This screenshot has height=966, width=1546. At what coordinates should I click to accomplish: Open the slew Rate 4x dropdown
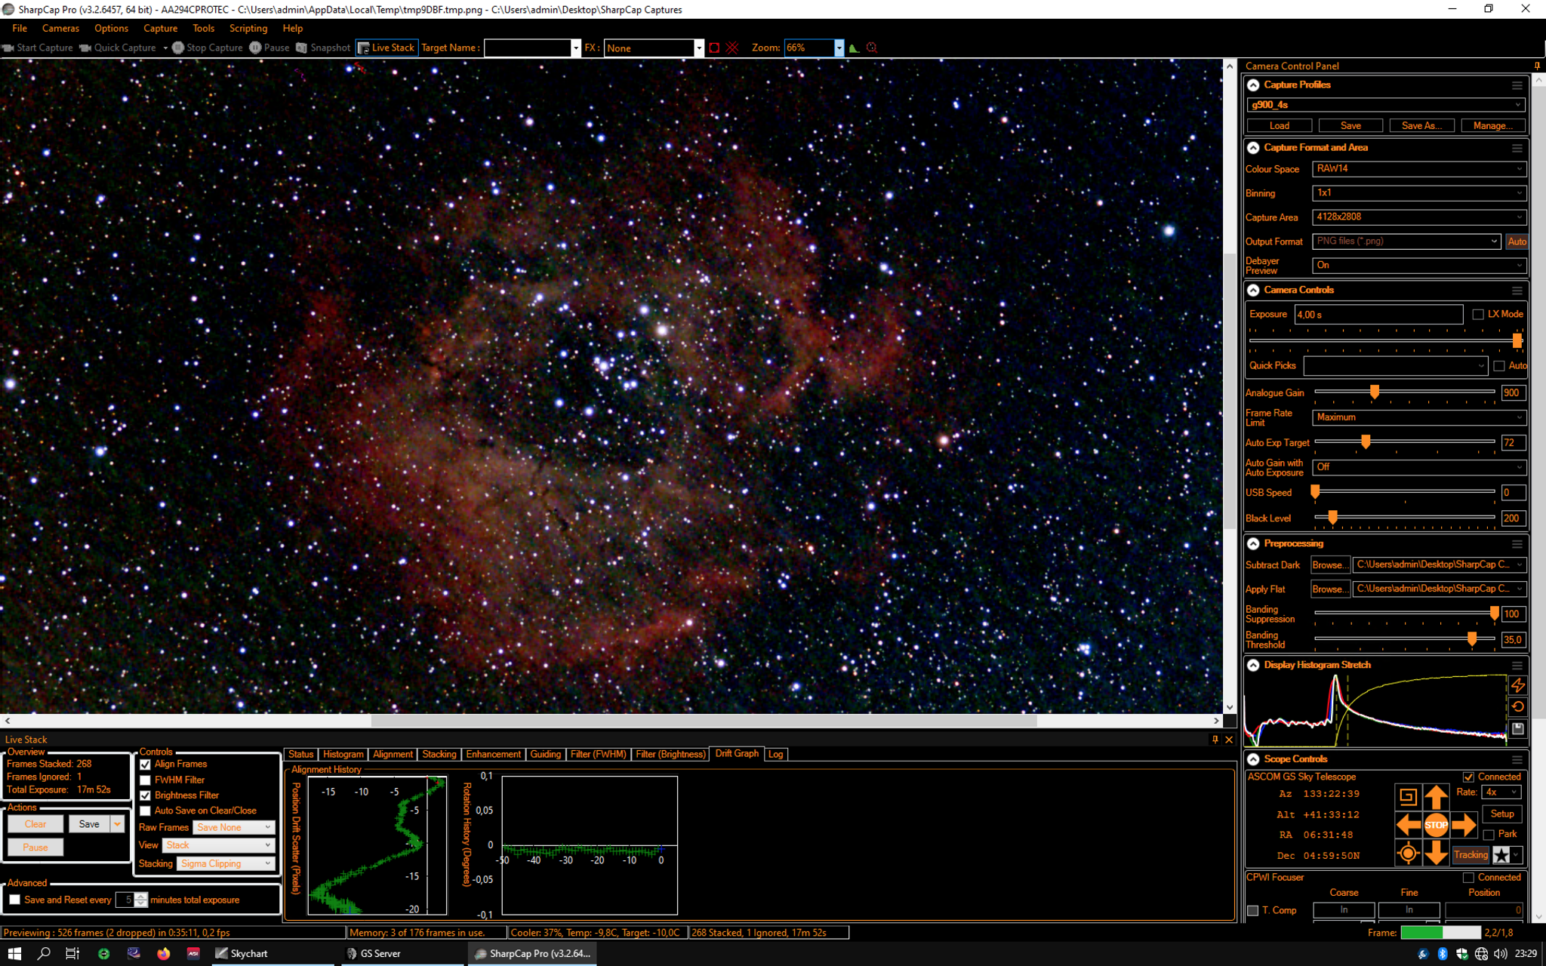pos(1501,792)
